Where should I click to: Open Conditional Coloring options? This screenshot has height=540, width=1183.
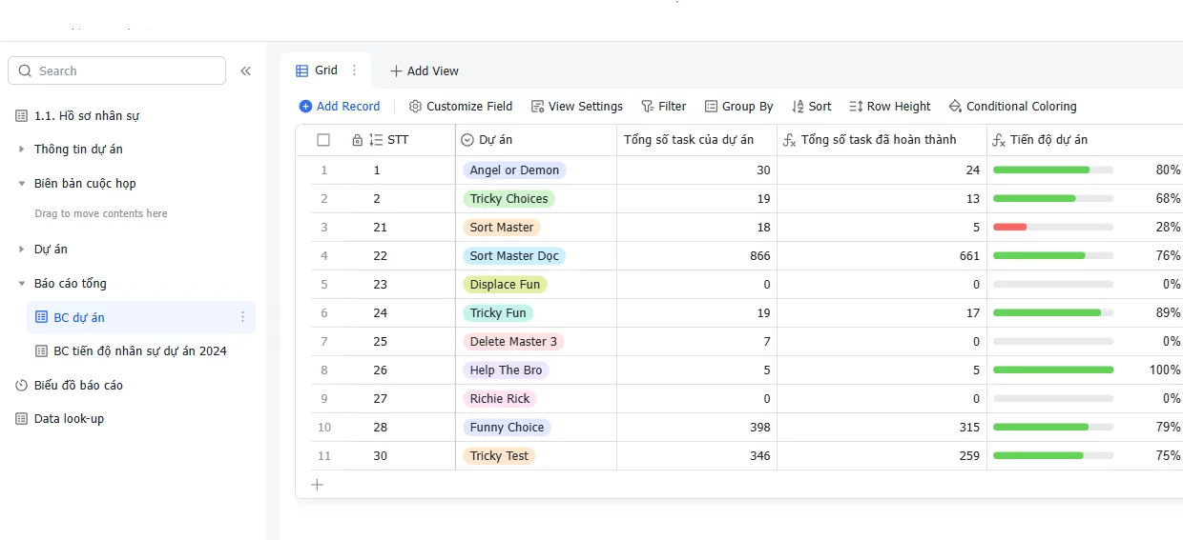click(x=1012, y=107)
